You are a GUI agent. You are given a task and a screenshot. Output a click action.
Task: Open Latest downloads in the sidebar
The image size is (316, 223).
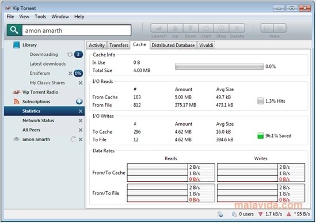point(48,64)
